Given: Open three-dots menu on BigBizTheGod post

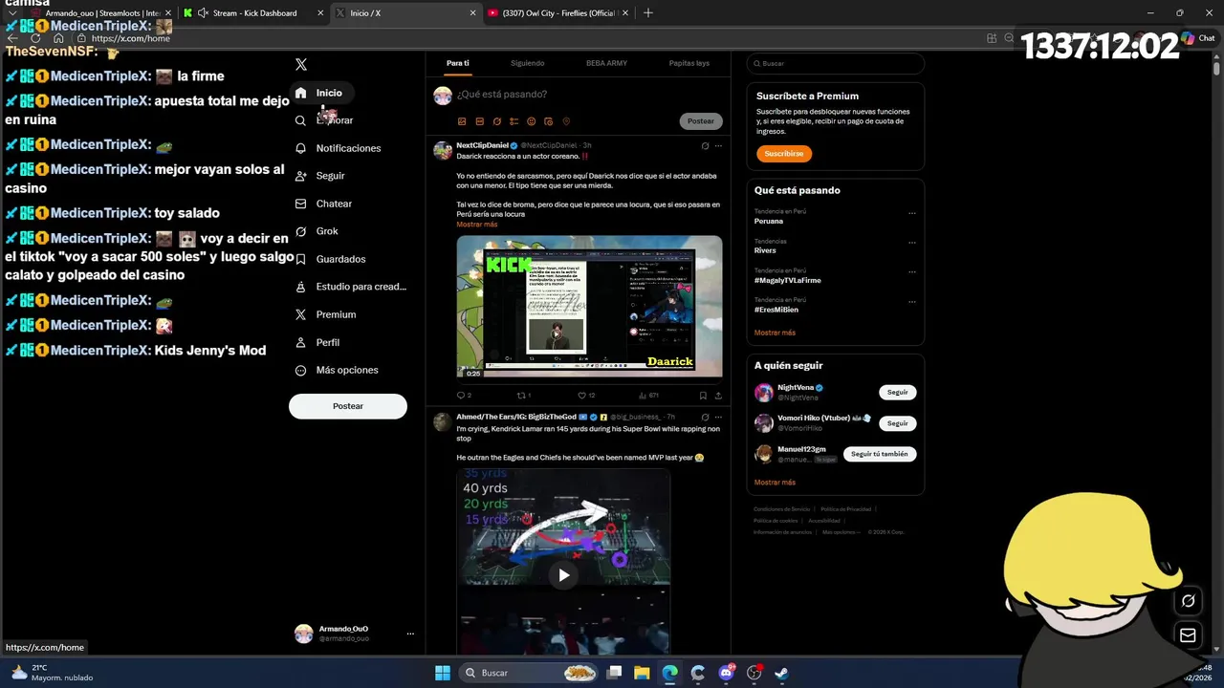Looking at the screenshot, I should [718, 418].
